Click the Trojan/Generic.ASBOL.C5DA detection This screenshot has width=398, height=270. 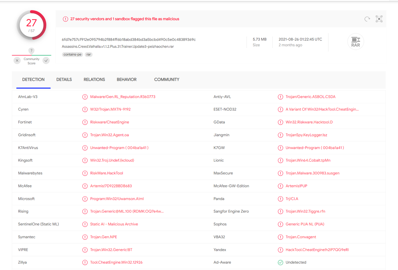pos(311,97)
